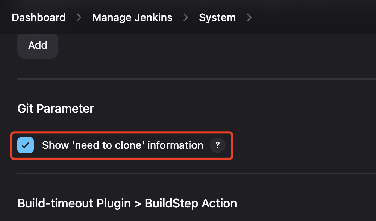Click the chevron after Manage Jenkins breadcrumb
The image size is (376, 221).
click(186, 17)
